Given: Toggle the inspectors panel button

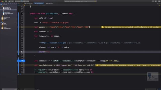Looking at the screenshot, I should (x=159, y=1).
